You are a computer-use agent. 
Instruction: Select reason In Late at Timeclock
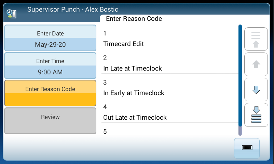169,63
